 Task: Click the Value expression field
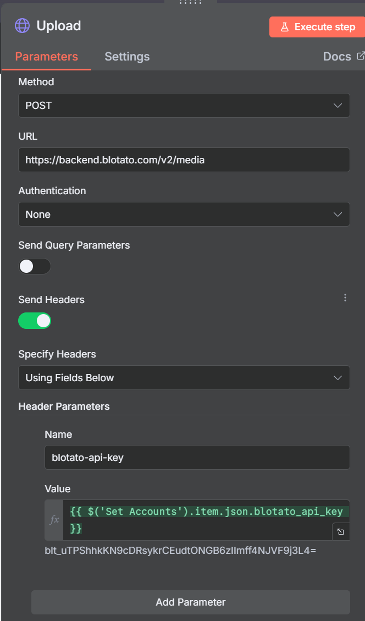[206, 520]
